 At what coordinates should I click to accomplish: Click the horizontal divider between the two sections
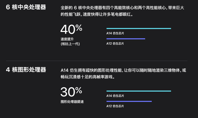click(96, 61)
